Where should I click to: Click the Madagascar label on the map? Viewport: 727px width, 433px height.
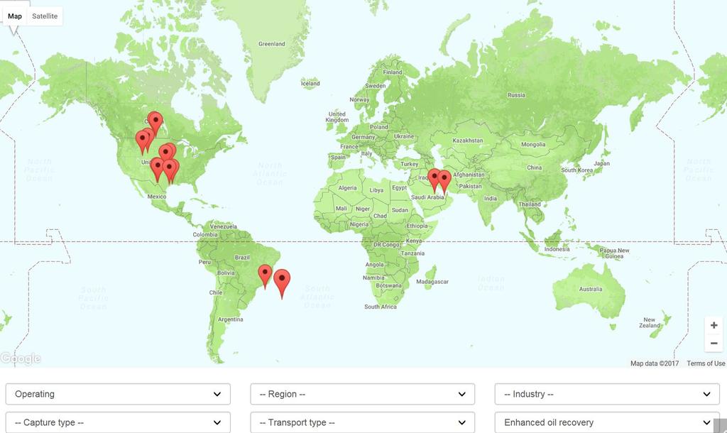(x=432, y=282)
